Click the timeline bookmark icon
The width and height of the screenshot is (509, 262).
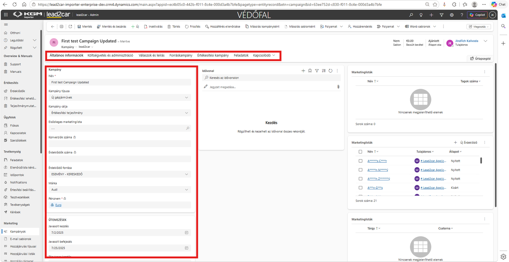pyautogui.click(x=310, y=71)
